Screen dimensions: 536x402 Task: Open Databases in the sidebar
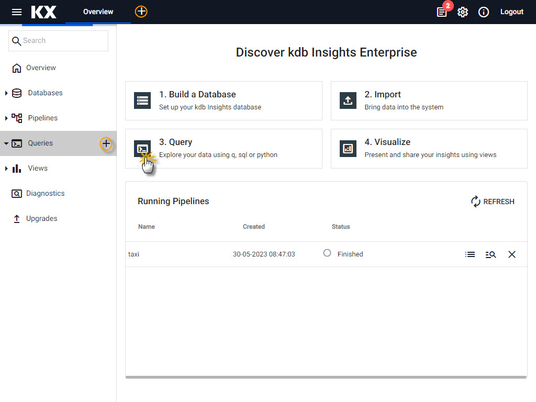45,93
